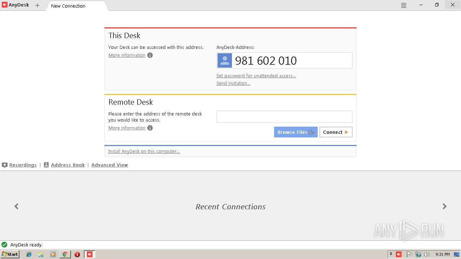
Task: Click AnyDesk icon in system tray
Action: [x=399, y=254]
